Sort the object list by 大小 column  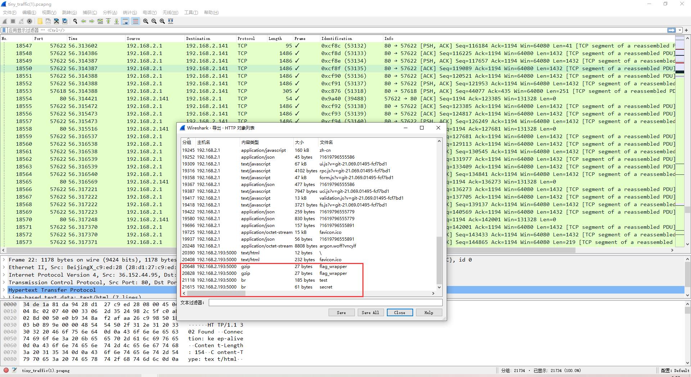pyautogui.click(x=306, y=142)
